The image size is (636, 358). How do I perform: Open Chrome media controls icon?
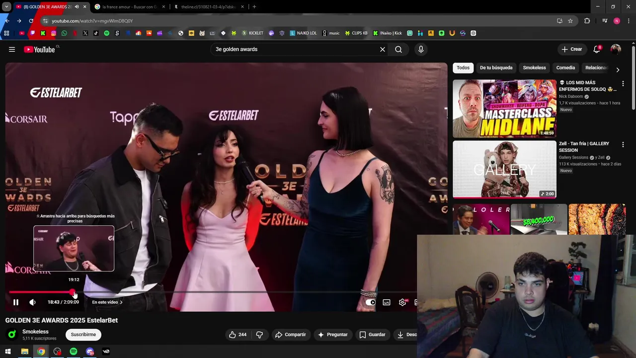click(605, 21)
